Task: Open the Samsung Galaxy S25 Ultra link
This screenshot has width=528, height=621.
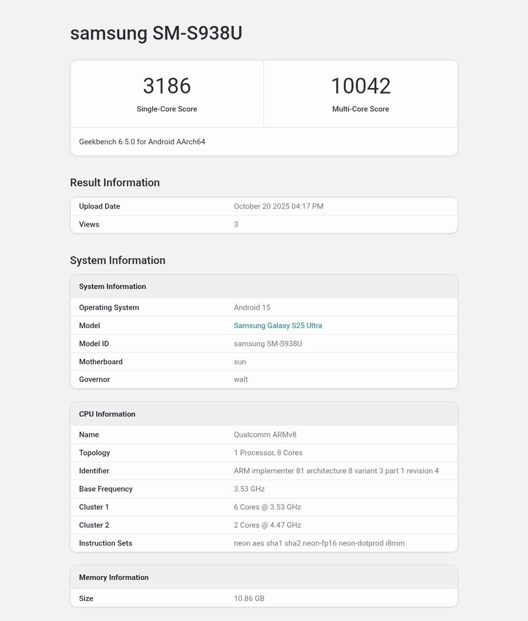Action: [277, 325]
